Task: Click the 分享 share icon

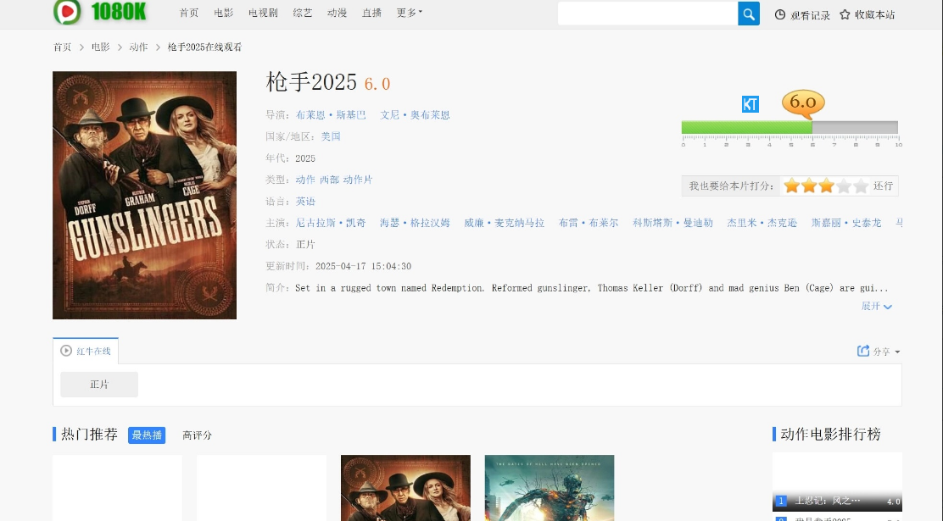Action: click(863, 351)
